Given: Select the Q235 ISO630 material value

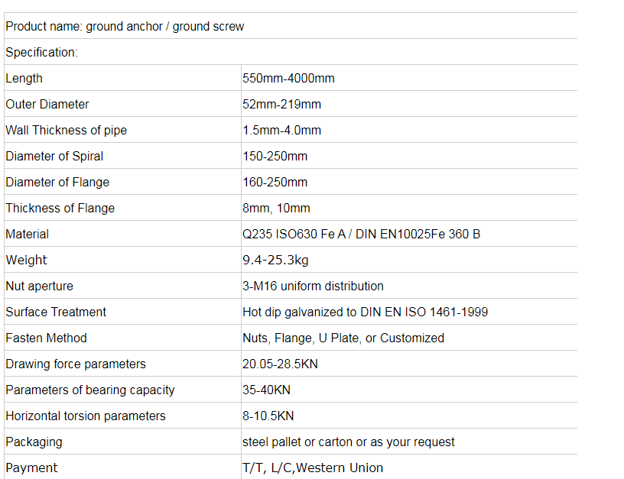Looking at the screenshot, I should tap(361, 235).
